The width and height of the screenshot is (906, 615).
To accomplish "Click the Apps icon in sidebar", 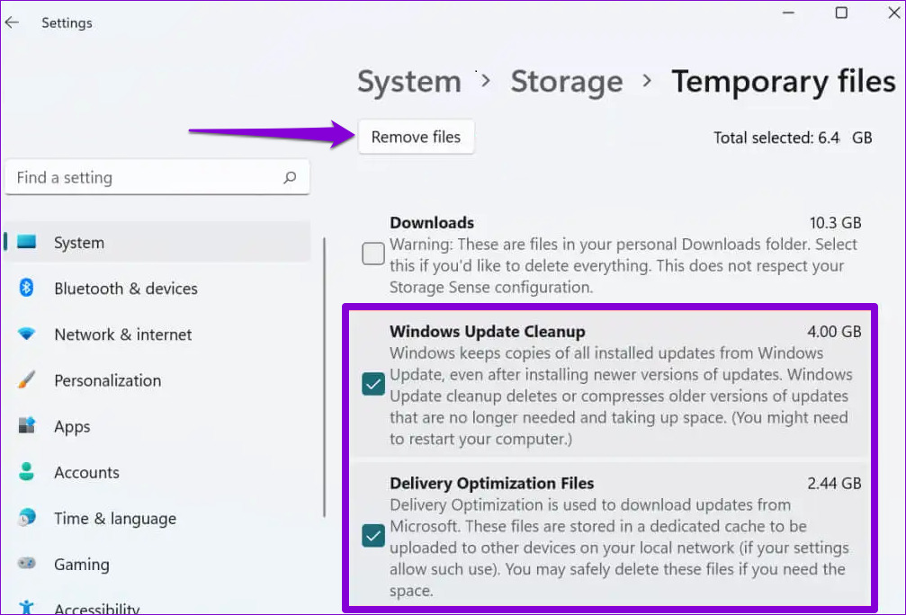I will pos(27,426).
